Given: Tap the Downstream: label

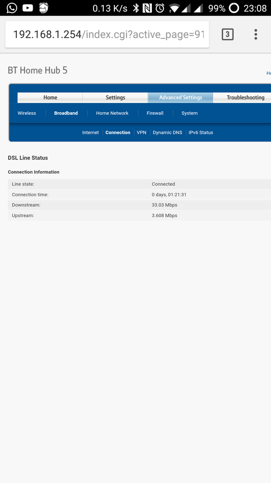Looking at the screenshot, I should click(26, 205).
